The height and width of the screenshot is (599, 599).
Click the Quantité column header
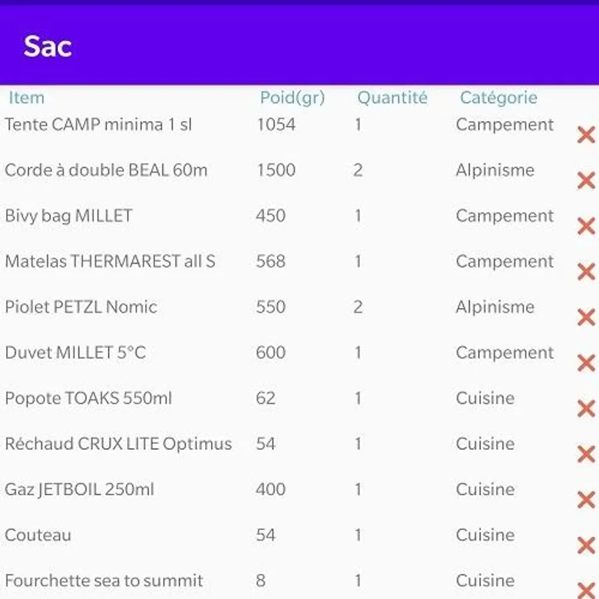point(392,98)
